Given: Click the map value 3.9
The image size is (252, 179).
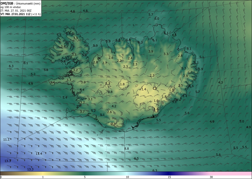Looking at the screenshot, I should coord(151,51).
